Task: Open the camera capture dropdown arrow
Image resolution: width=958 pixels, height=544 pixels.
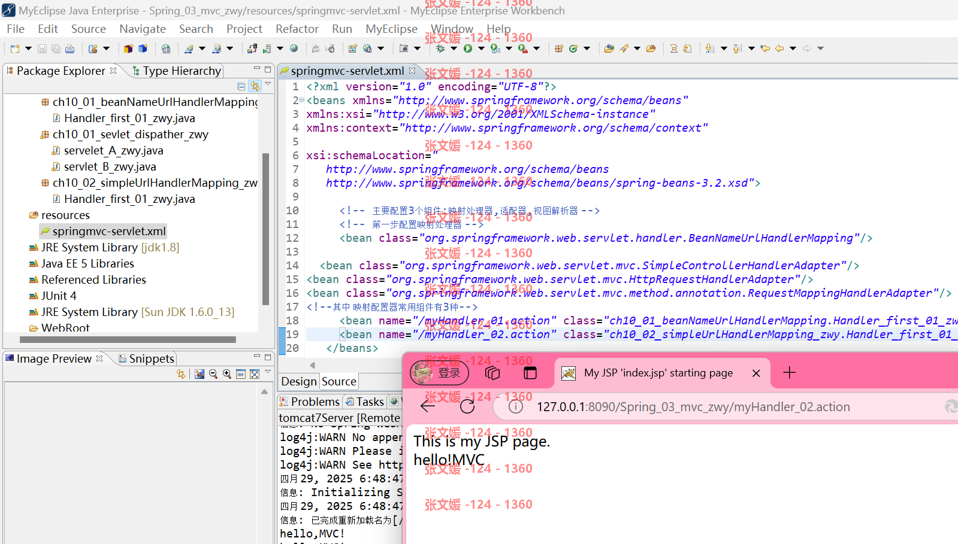Action: (417, 48)
